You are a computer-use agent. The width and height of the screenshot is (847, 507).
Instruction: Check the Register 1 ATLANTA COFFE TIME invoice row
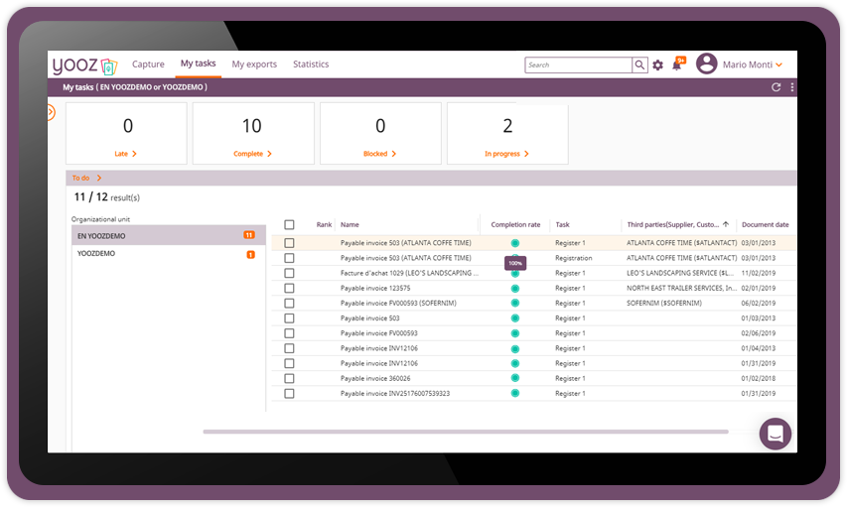point(289,243)
